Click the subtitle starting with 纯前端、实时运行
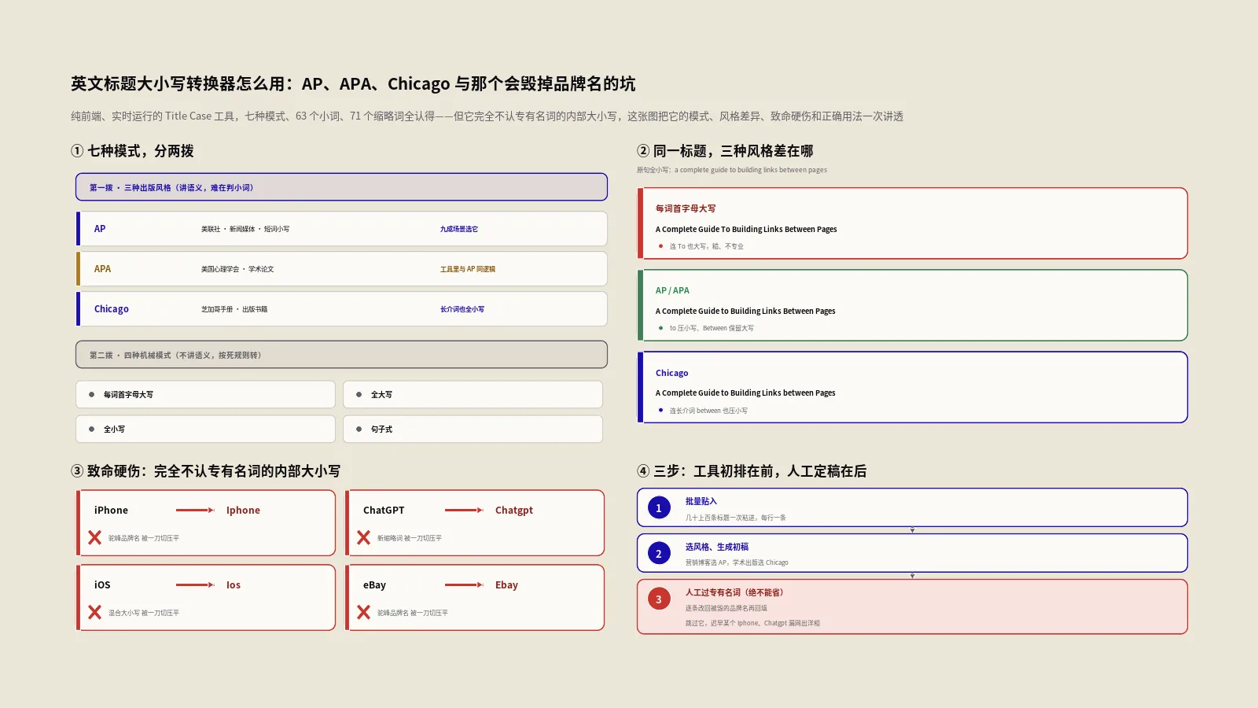The width and height of the screenshot is (1258, 708). [487, 116]
